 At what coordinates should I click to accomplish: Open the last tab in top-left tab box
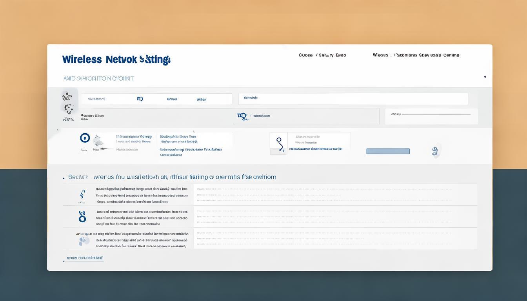click(x=201, y=100)
